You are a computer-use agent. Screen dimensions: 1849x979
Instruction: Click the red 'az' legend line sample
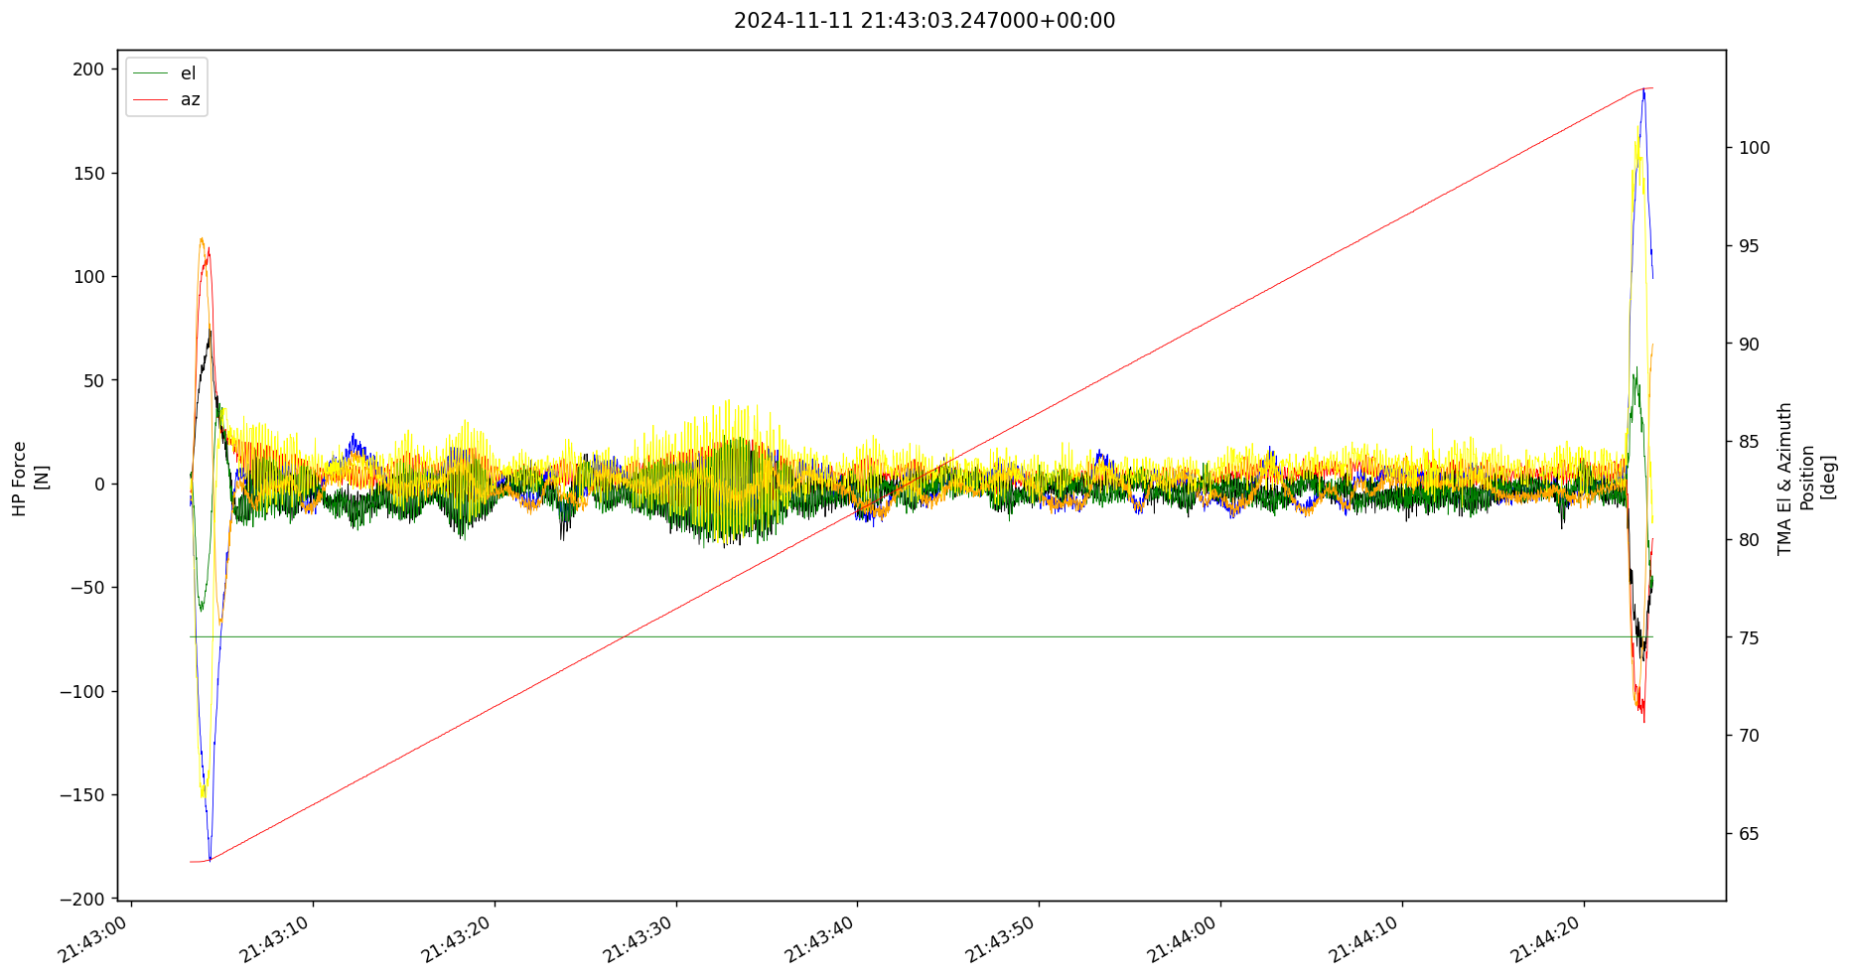[149, 100]
